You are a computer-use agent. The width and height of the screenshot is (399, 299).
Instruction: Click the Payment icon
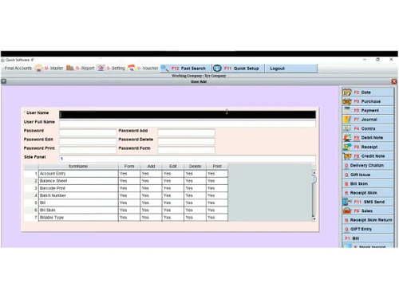(x=347, y=110)
